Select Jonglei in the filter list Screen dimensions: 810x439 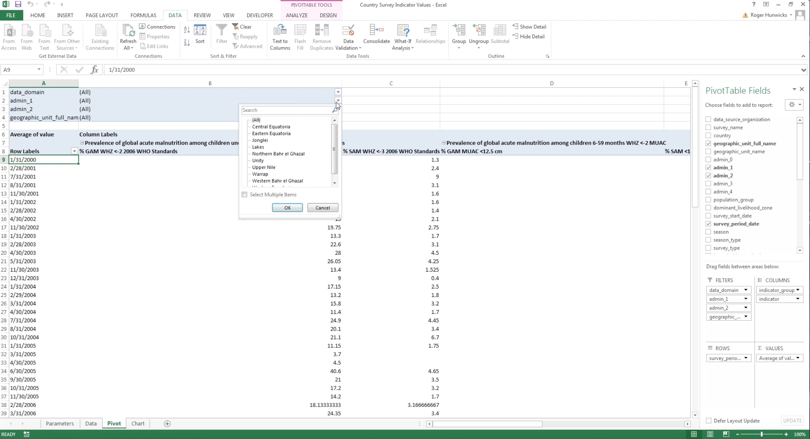pyautogui.click(x=260, y=140)
